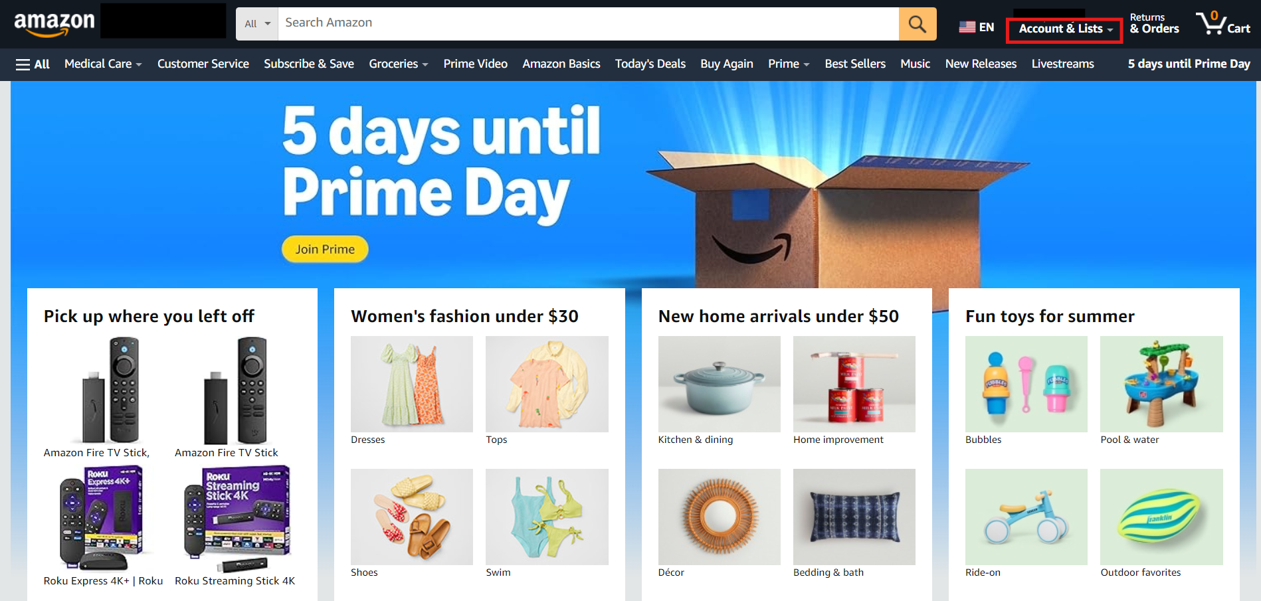Viewport: 1261px width, 601px height.
Task: Expand the All search category dropdown
Action: pos(257,24)
